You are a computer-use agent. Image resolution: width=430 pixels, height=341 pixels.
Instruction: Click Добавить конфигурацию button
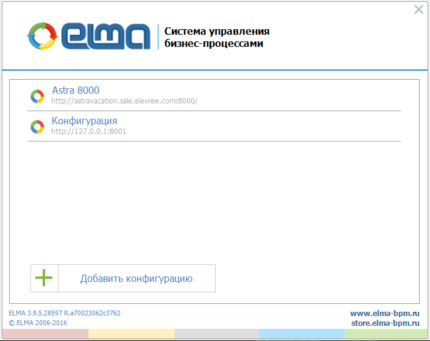click(x=123, y=278)
